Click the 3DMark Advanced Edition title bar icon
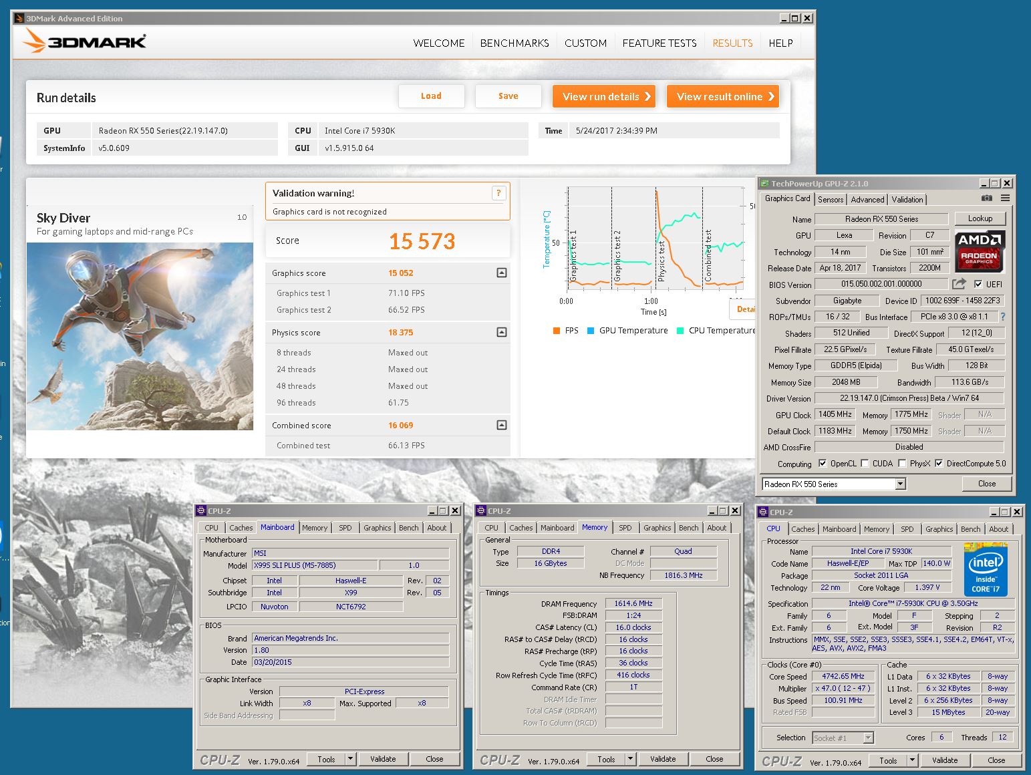 coord(19,19)
